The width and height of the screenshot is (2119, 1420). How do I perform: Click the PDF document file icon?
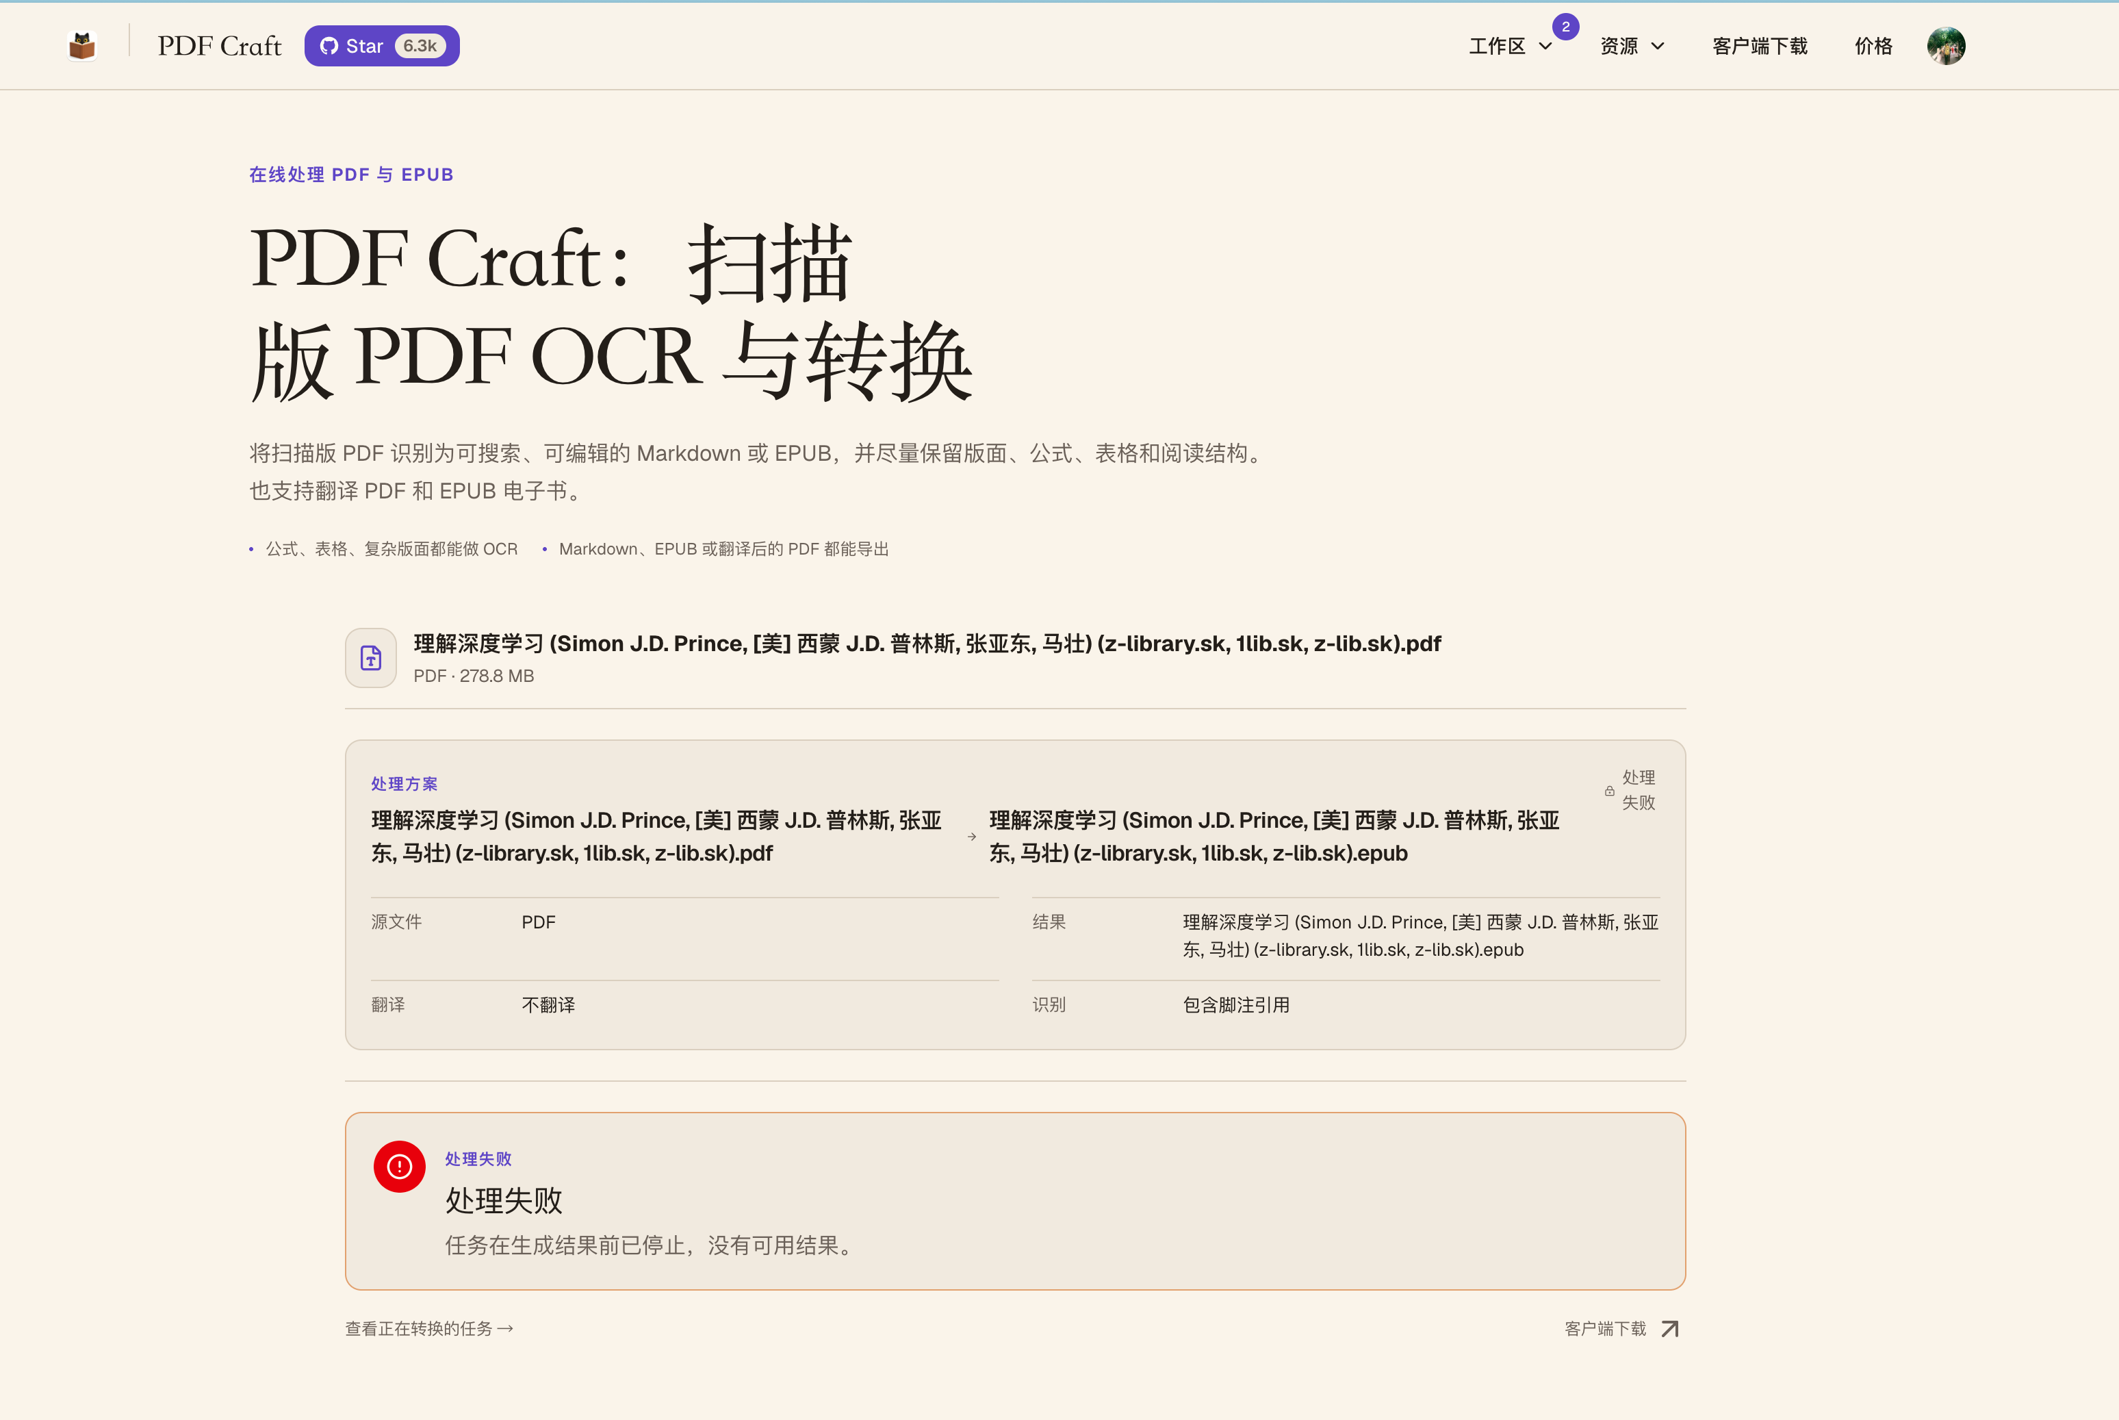(x=370, y=657)
